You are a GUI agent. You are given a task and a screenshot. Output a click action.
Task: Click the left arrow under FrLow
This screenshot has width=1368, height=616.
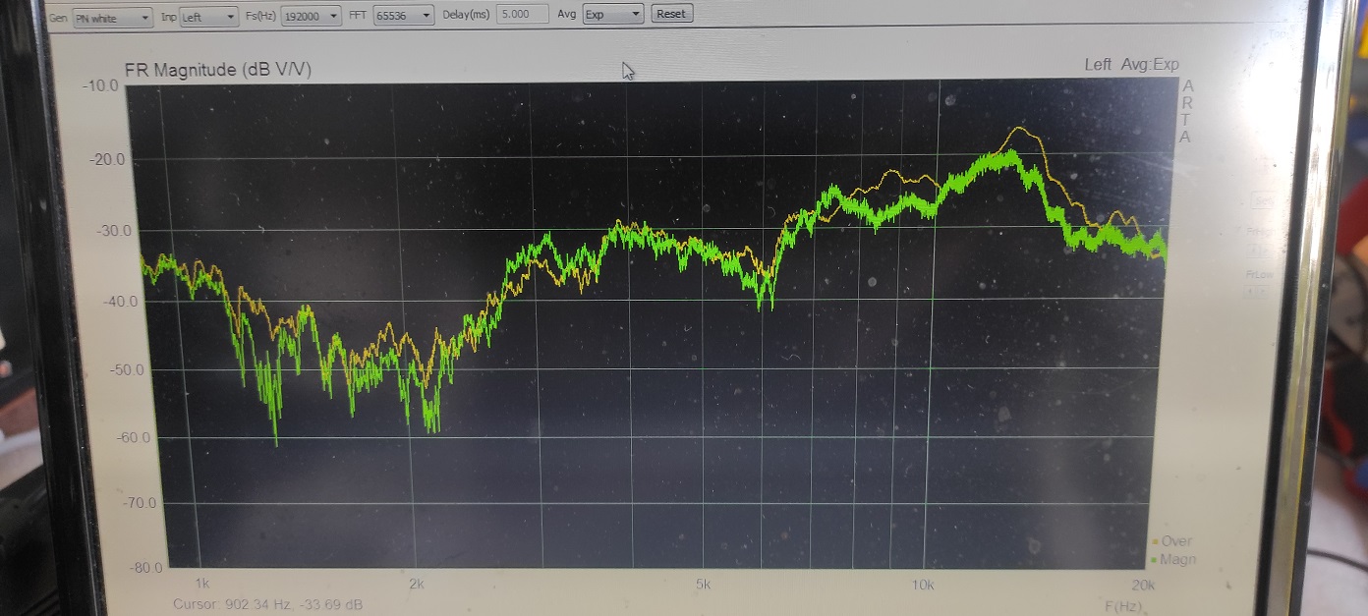(1250, 291)
